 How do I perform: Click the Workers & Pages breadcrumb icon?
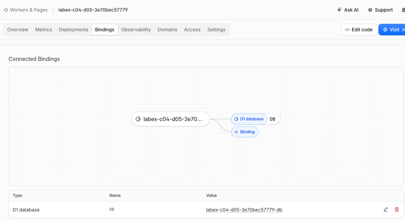click(x=6, y=10)
